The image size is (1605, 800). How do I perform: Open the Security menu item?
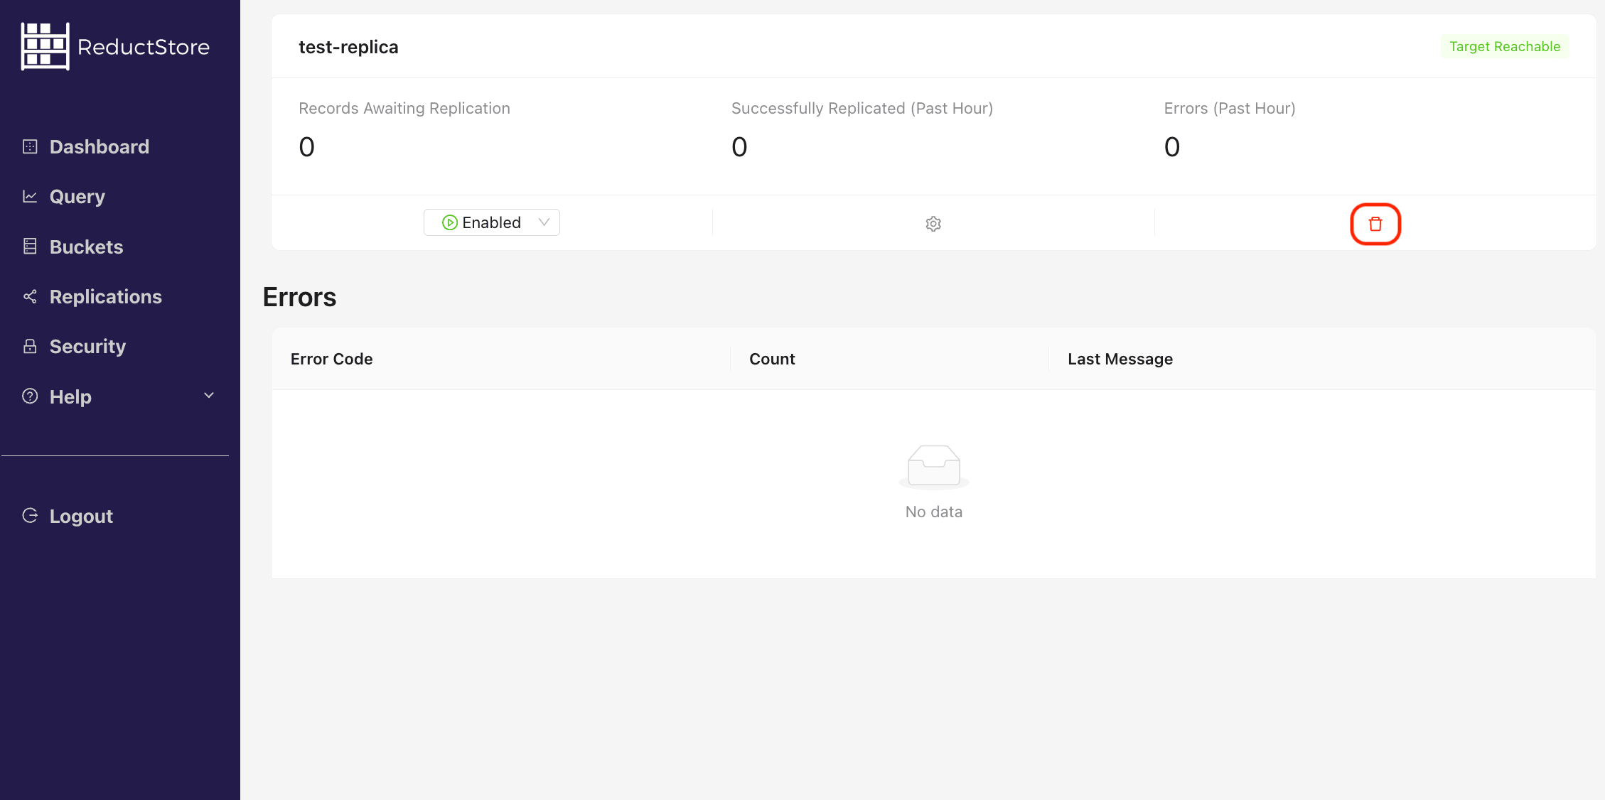click(87, 346)
